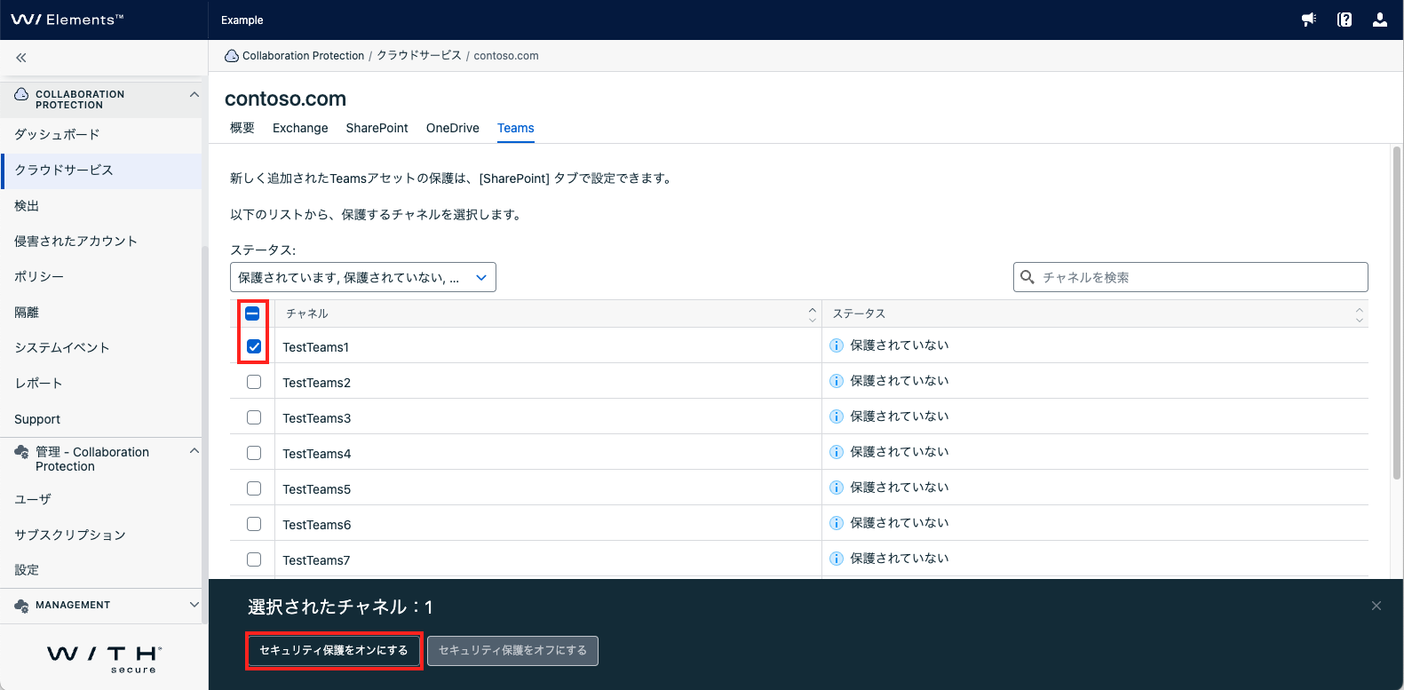Follow the Collaboration Protection breadcrumb link
1404x690 pixels.
tap(303, 55)
